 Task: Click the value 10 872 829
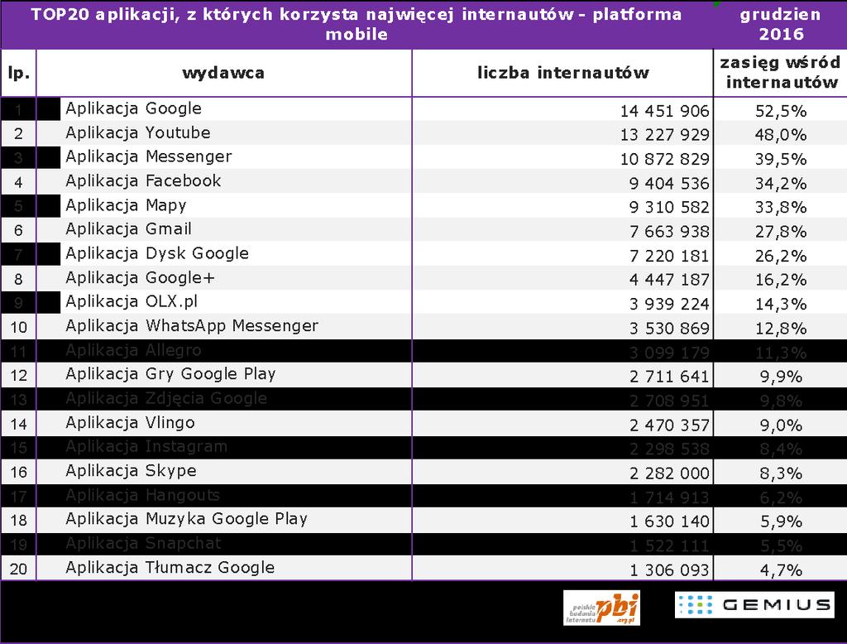664,159
